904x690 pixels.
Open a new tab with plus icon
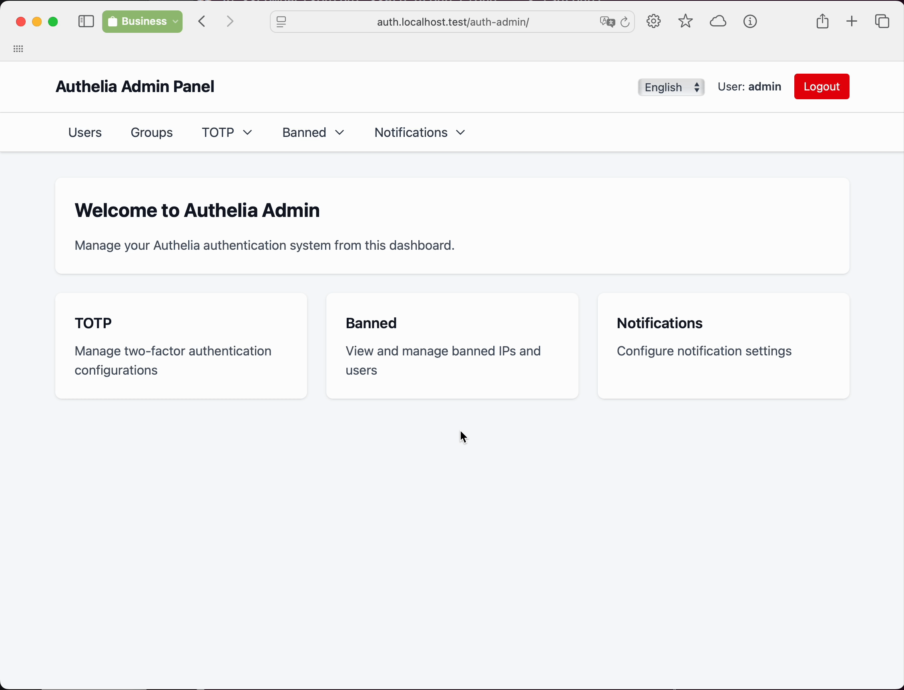pyautogui.click(x=852, y=21)
